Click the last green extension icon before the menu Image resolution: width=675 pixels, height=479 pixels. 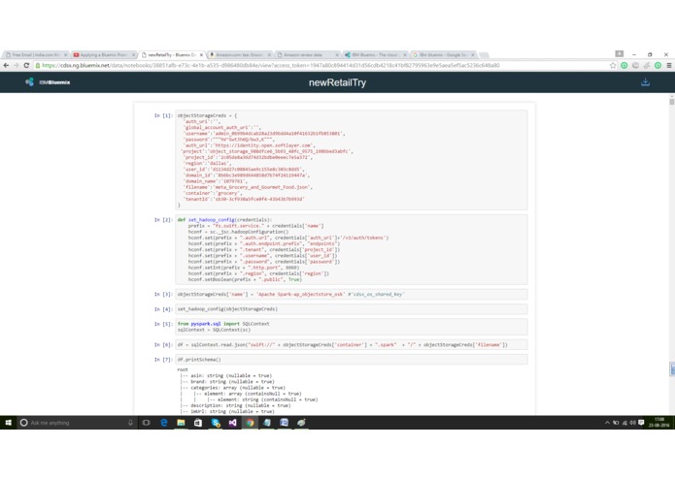(658, 65)
